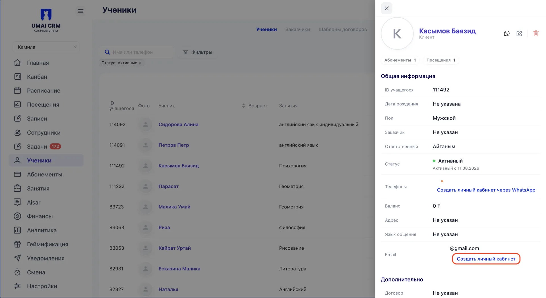Viewport: 546px width, 298px height.
Task: Open the Настройки sliders icon
Action: tap(17, 286)
